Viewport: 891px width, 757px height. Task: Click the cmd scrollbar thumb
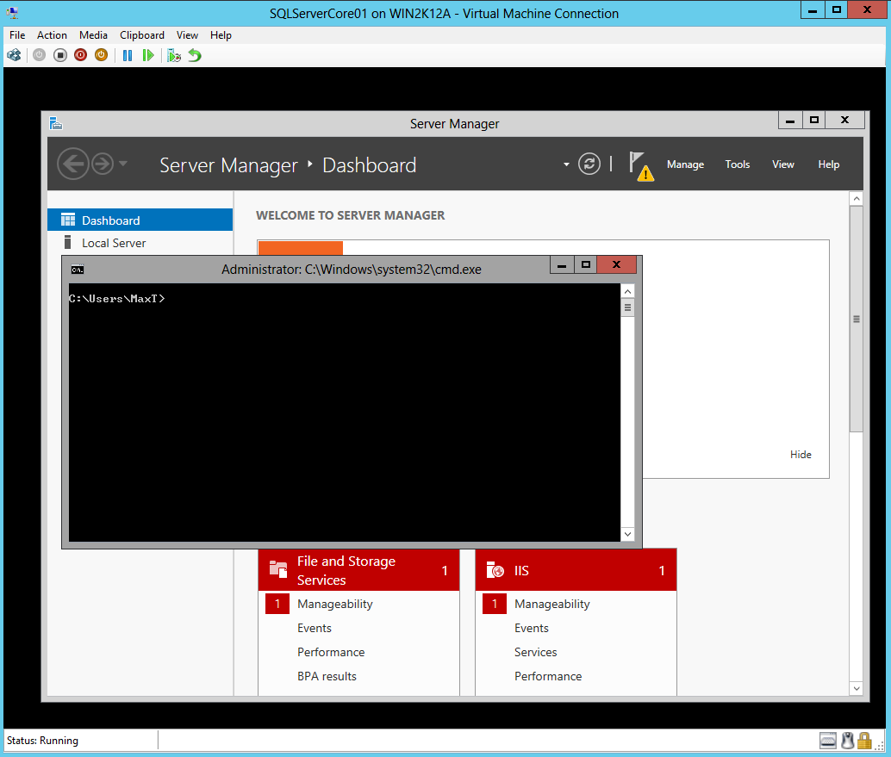(627, 307)
